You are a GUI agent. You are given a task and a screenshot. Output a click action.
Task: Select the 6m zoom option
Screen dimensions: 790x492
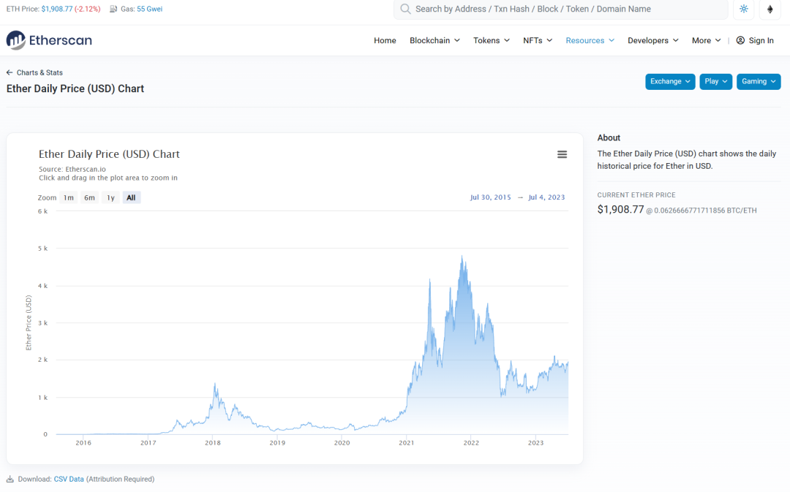89,197
